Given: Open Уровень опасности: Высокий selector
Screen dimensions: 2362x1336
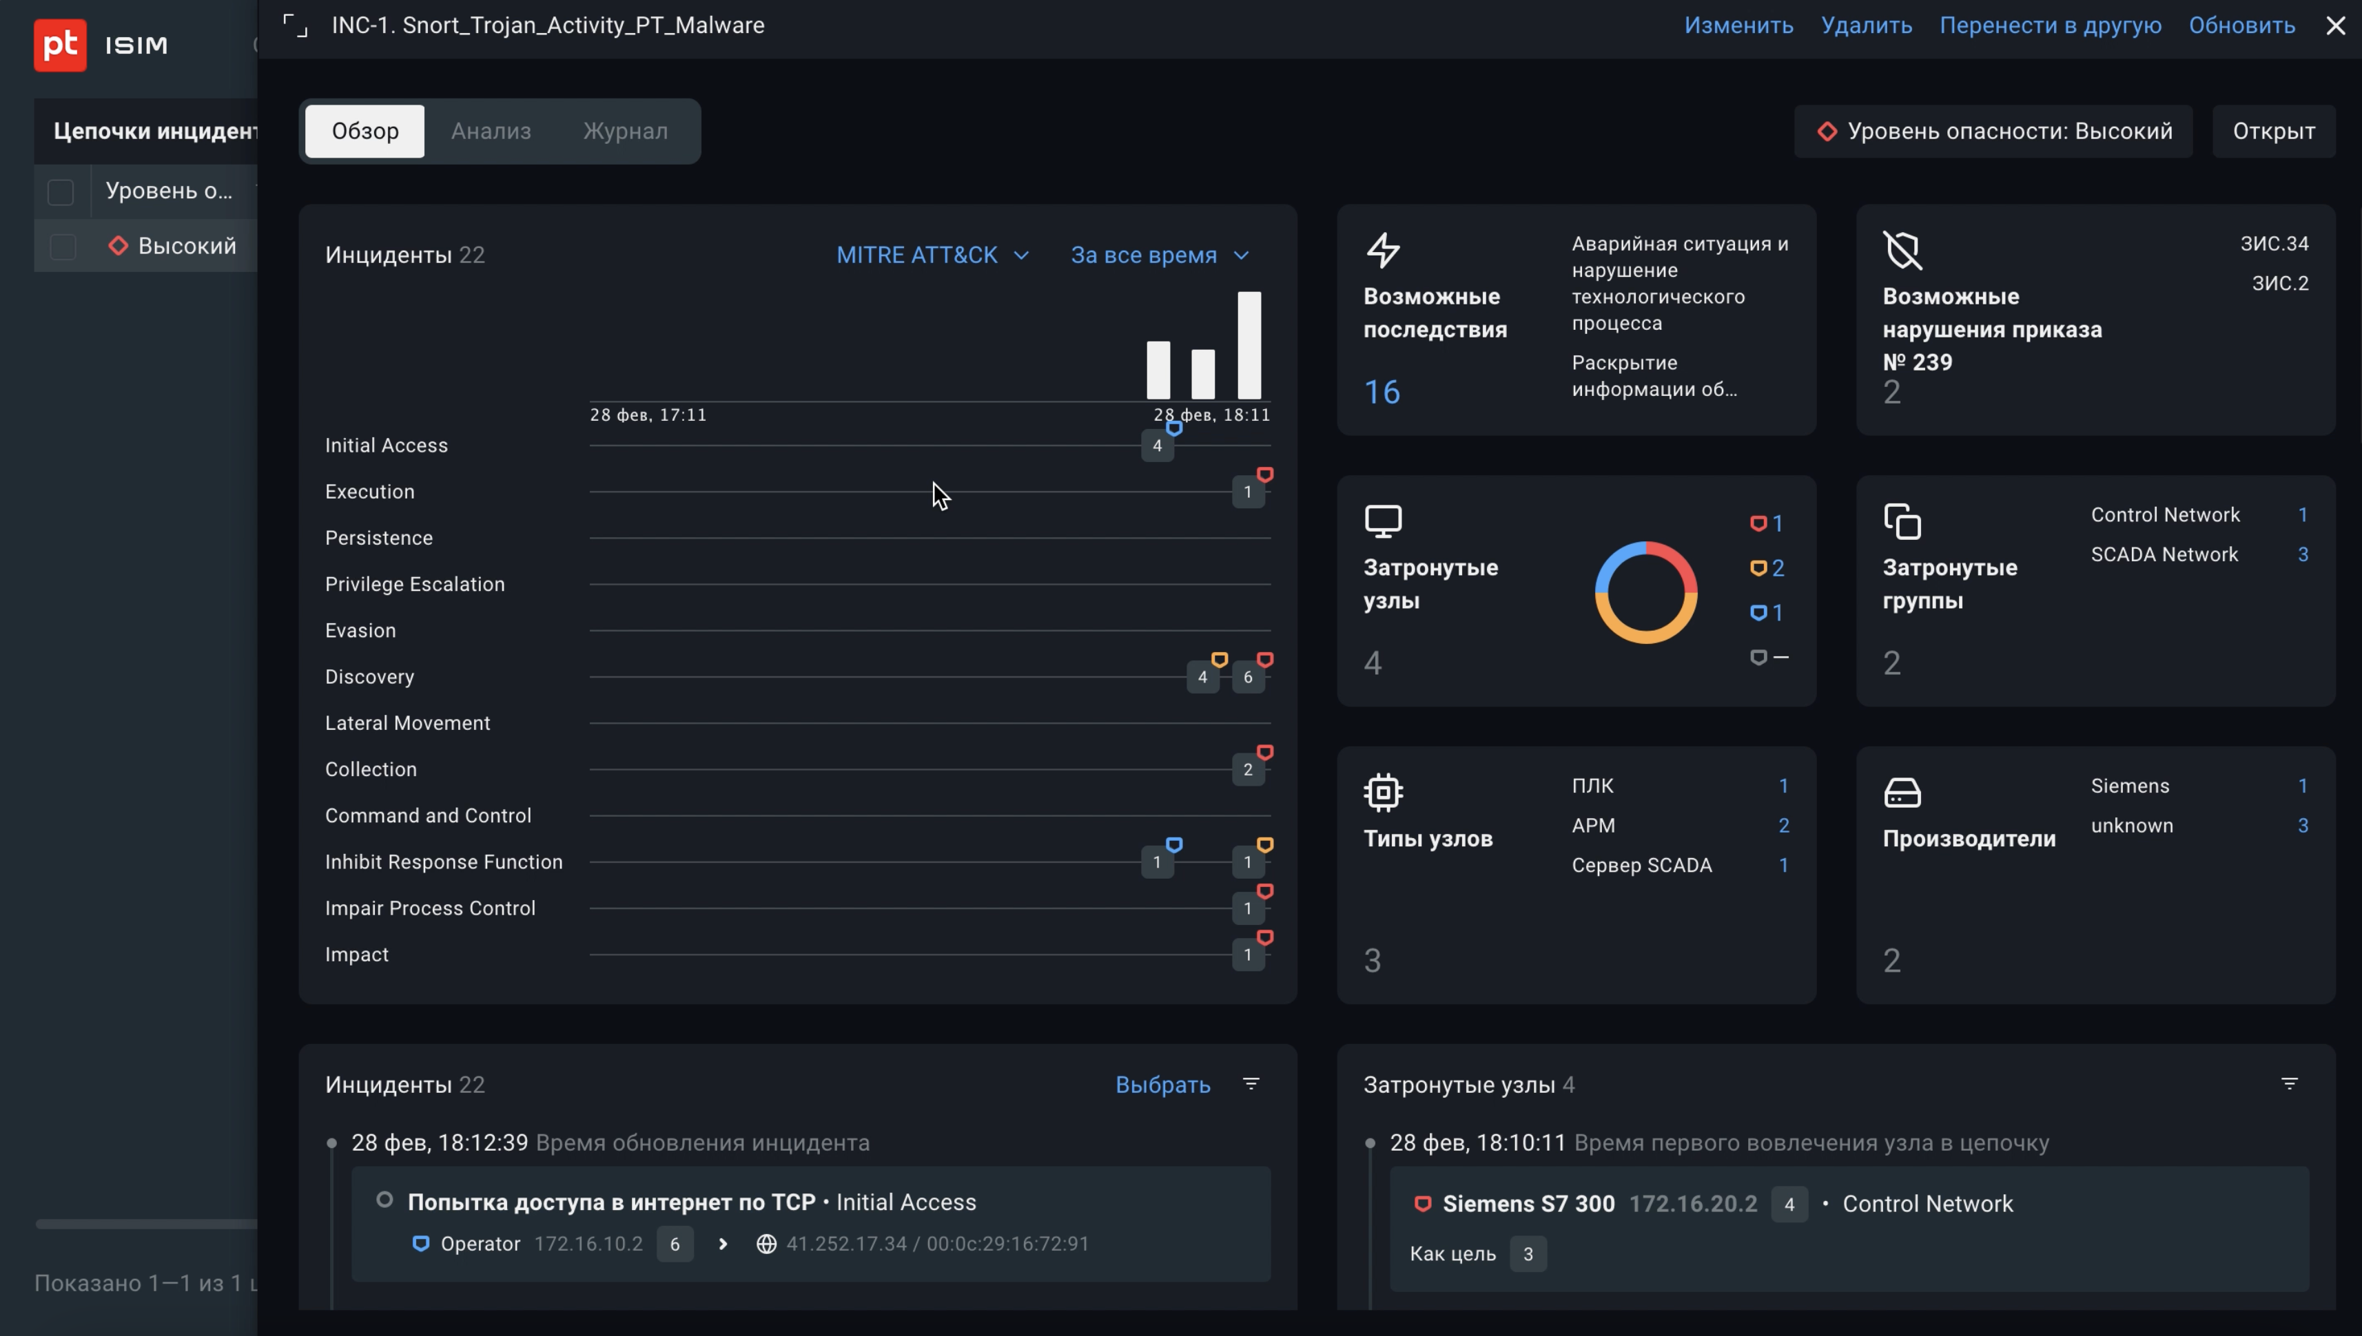Looking at the screenshot, I should pos(1993,132).
